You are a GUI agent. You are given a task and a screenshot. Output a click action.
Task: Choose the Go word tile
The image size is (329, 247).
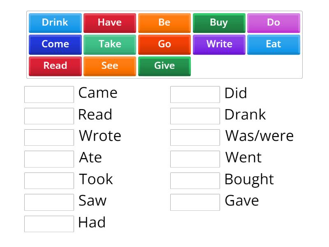[x=164, y=44]
